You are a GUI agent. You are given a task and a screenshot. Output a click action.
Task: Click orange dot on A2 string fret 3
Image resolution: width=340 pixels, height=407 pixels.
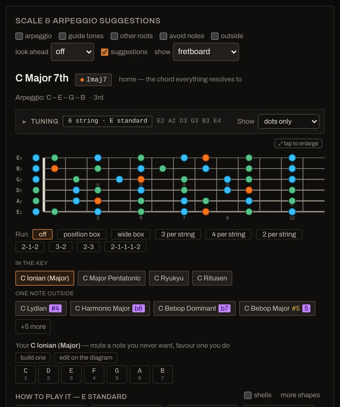tap(98, 201)
